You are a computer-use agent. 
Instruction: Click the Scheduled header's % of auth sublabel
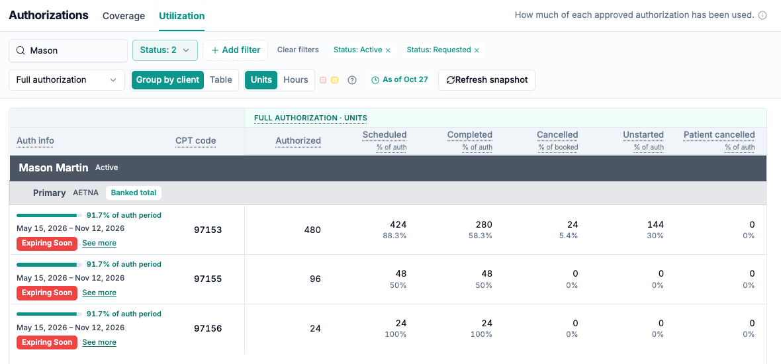pyautogui.click(x=391, y=148)
